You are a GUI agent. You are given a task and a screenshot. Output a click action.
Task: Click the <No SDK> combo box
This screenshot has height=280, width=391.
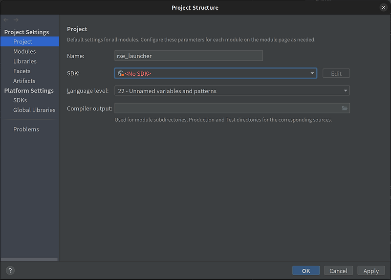(216, 73)
